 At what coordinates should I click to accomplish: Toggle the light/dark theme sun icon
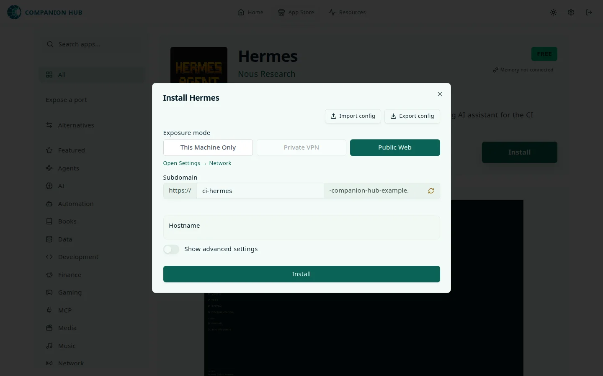[x=553, y=13]
